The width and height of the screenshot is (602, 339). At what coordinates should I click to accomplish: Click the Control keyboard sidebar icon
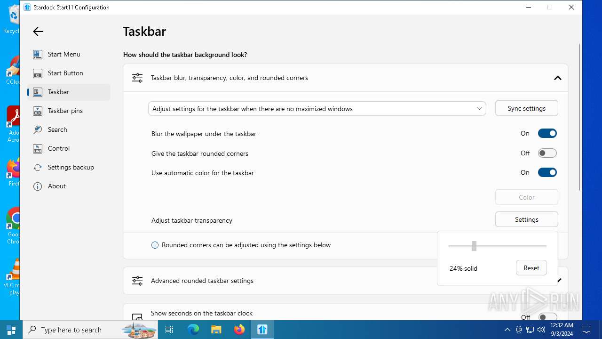click(x=38, y=148)
